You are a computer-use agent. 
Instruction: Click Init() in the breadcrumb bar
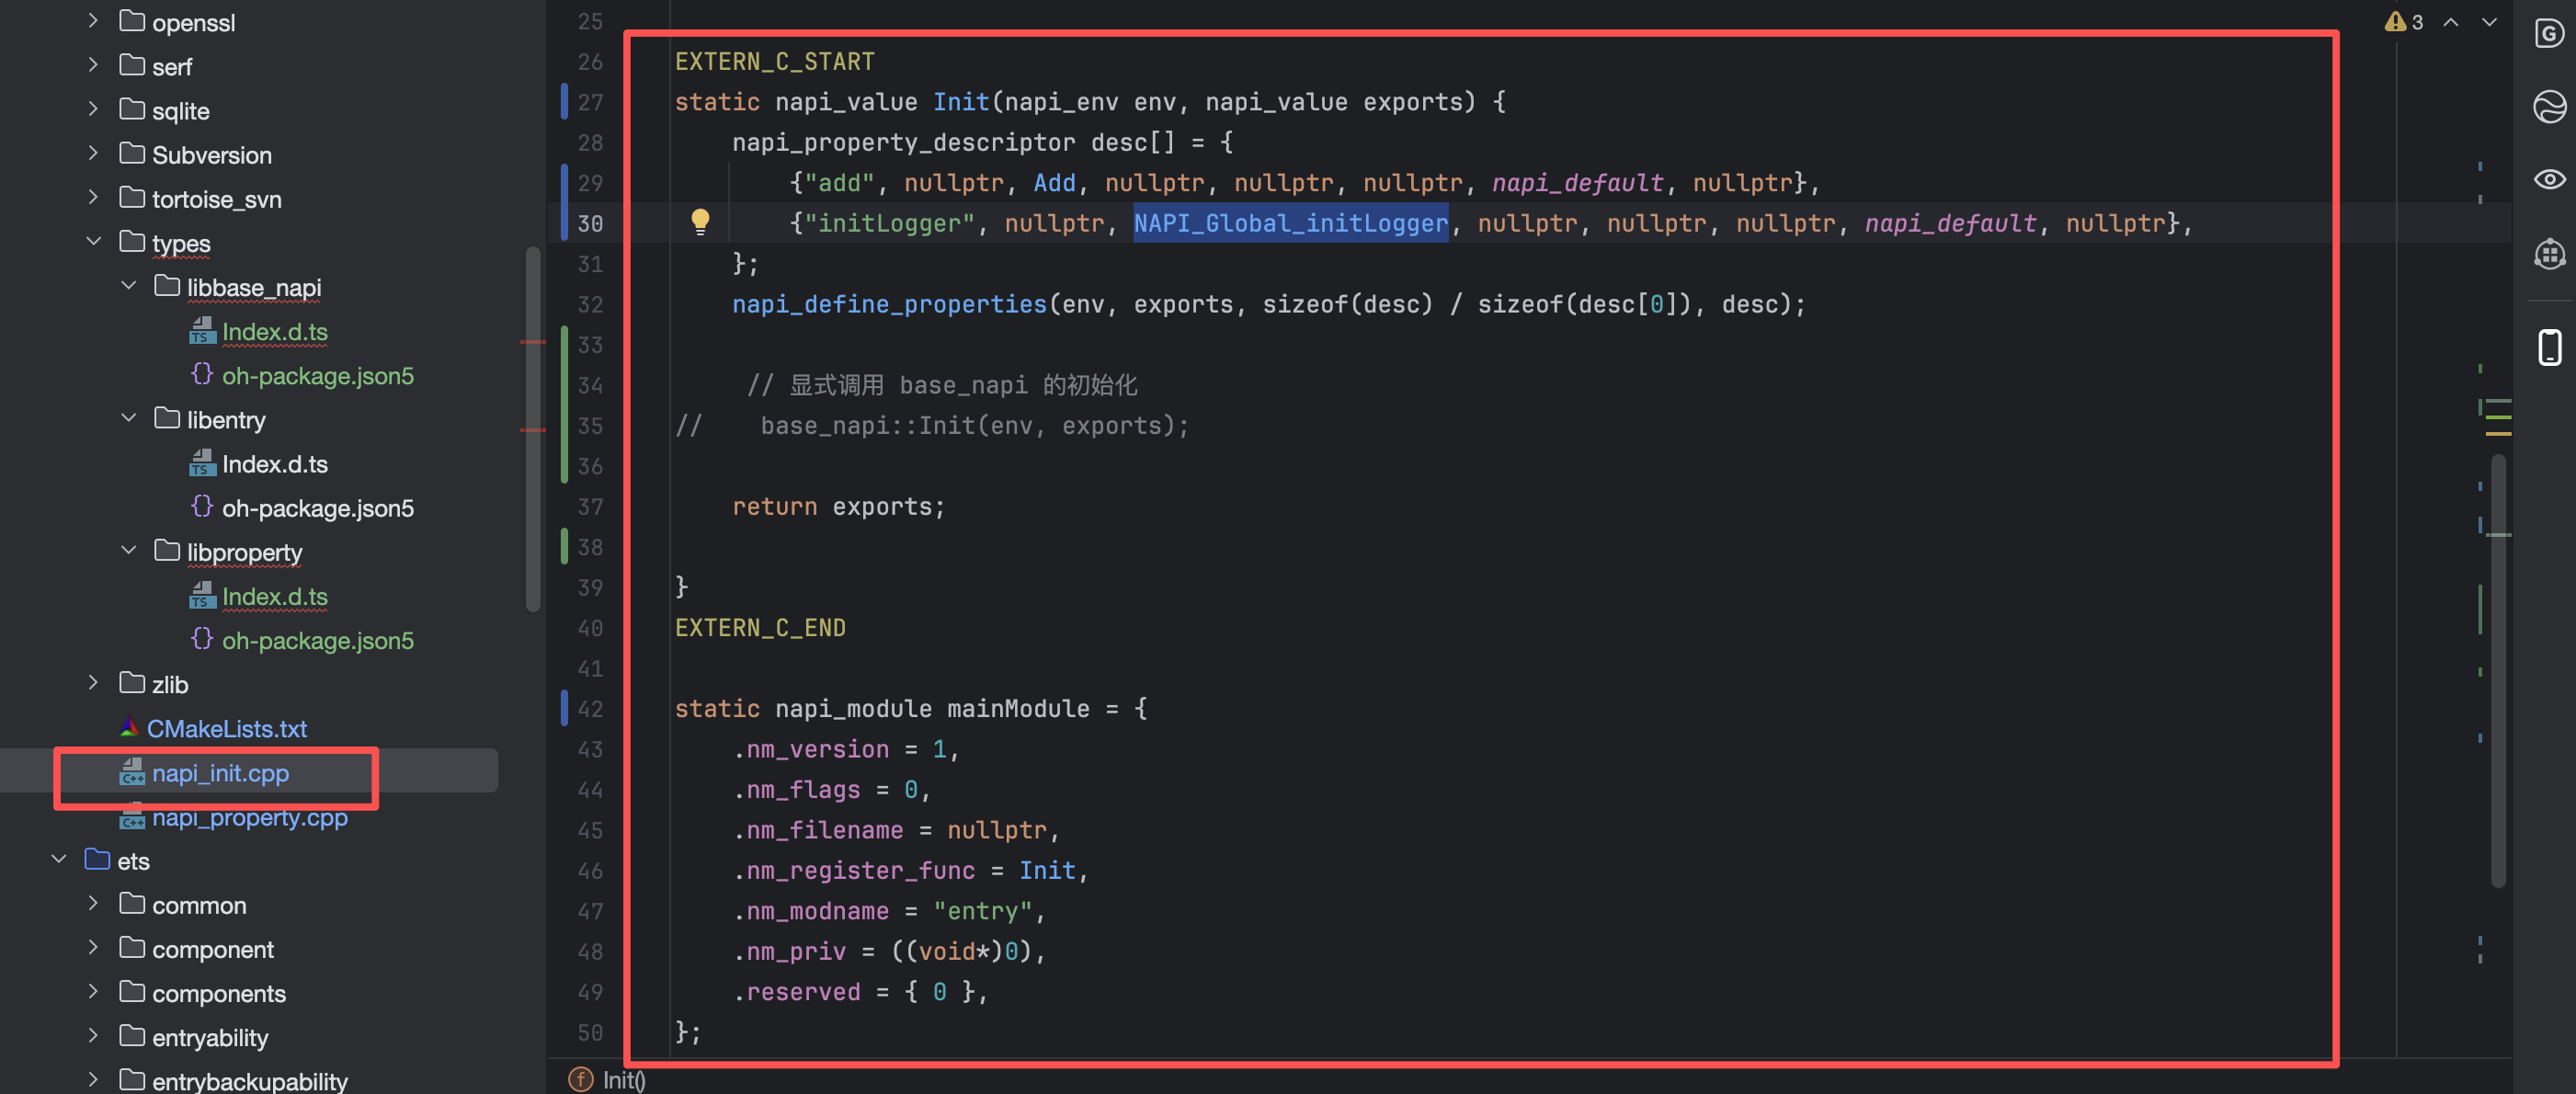pyautogui.click(x=622, y=1080)
